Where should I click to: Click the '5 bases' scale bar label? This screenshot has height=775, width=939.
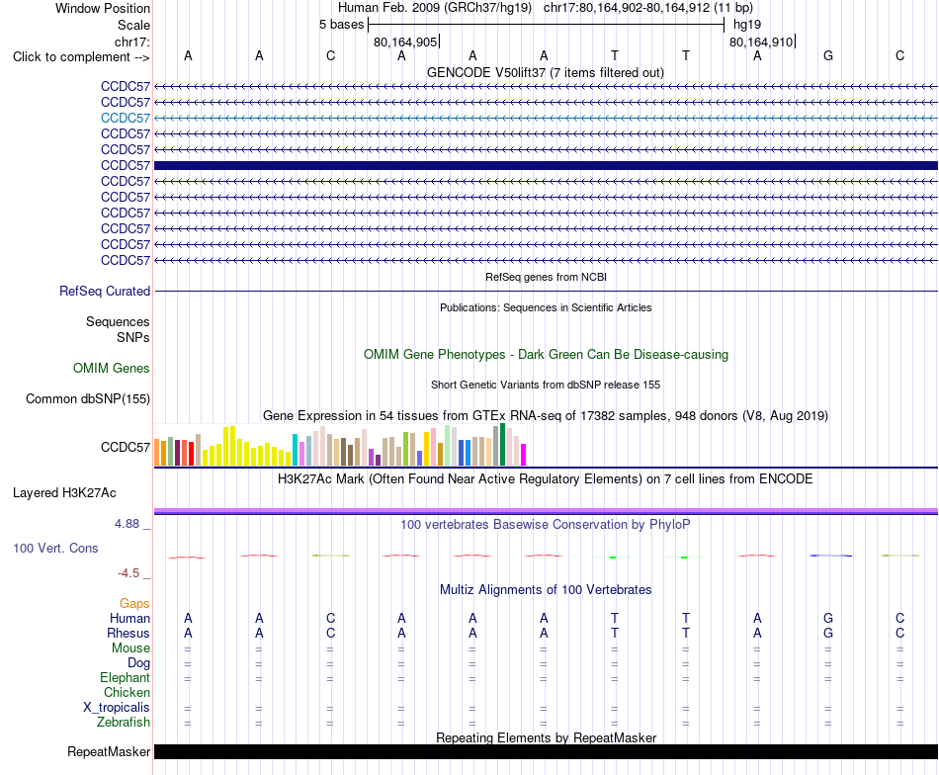(x=341, y=25)
